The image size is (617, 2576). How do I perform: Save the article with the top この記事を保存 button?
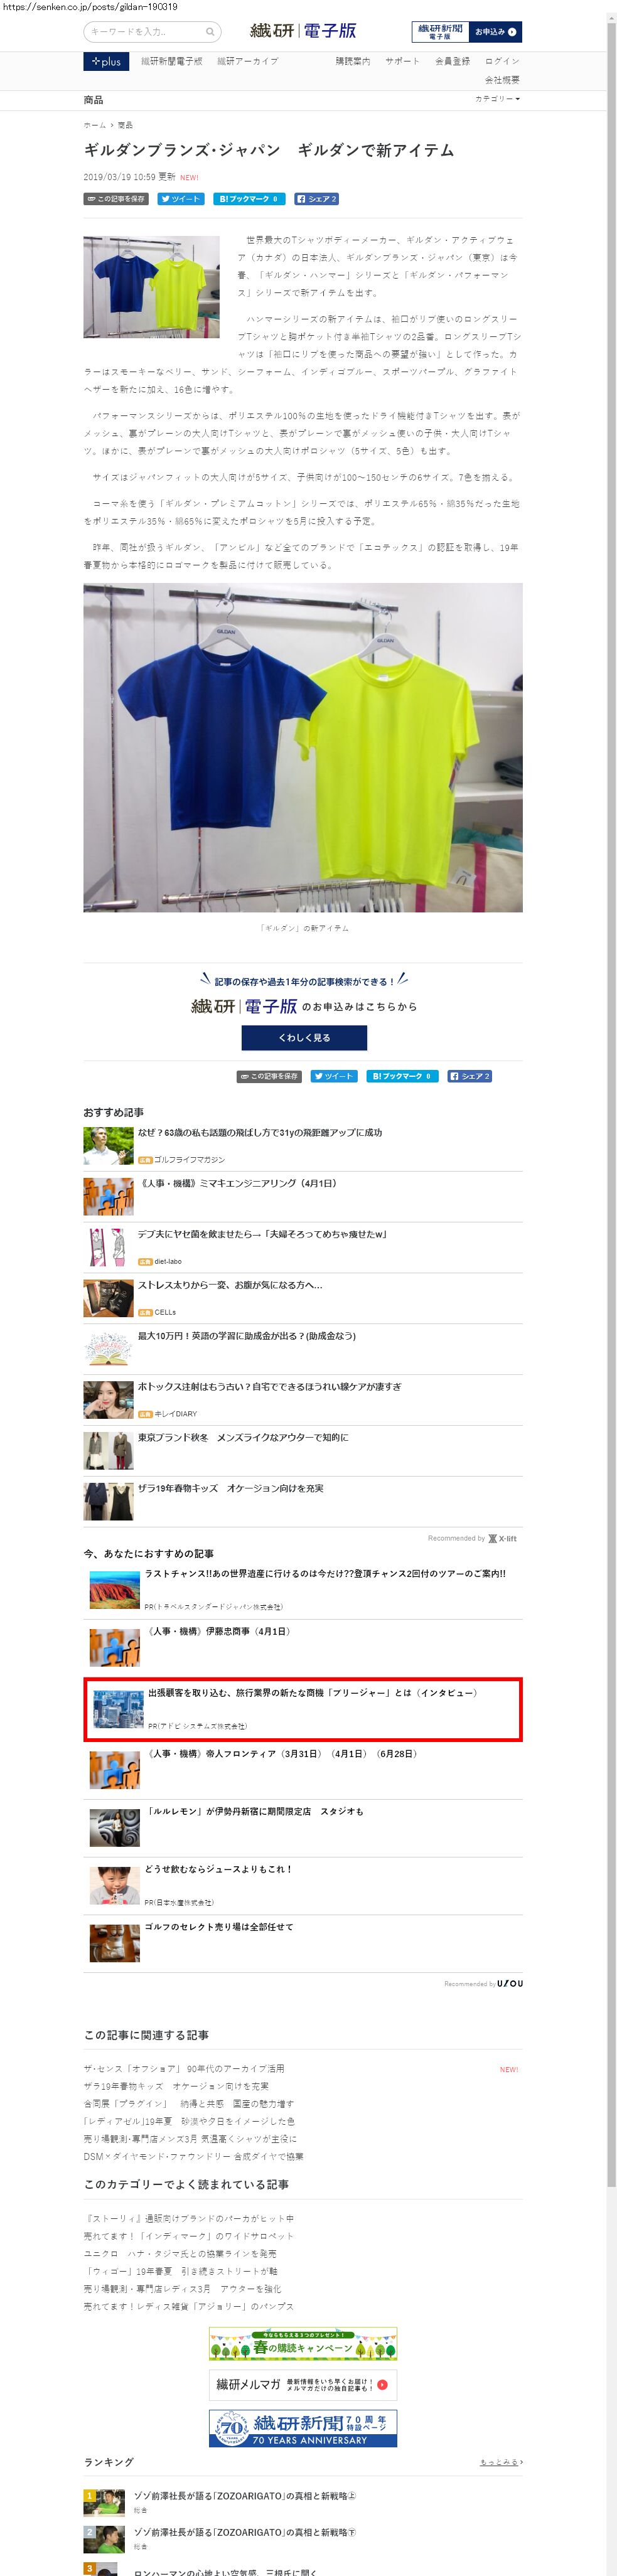116,199
